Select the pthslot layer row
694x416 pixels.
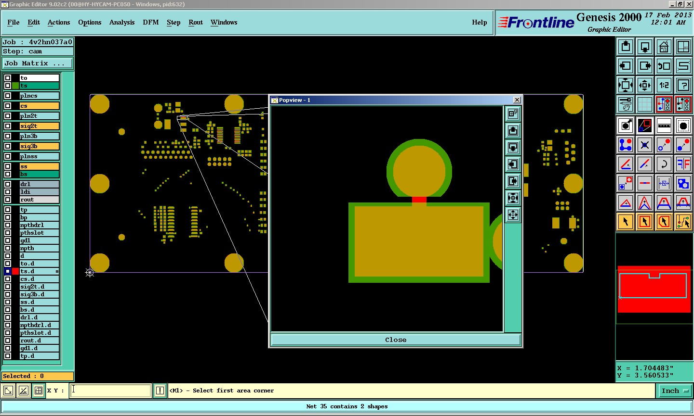tap(40, 233)
